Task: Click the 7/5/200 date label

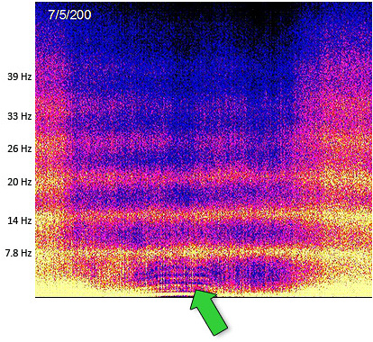Action: (x=69, y=14)
